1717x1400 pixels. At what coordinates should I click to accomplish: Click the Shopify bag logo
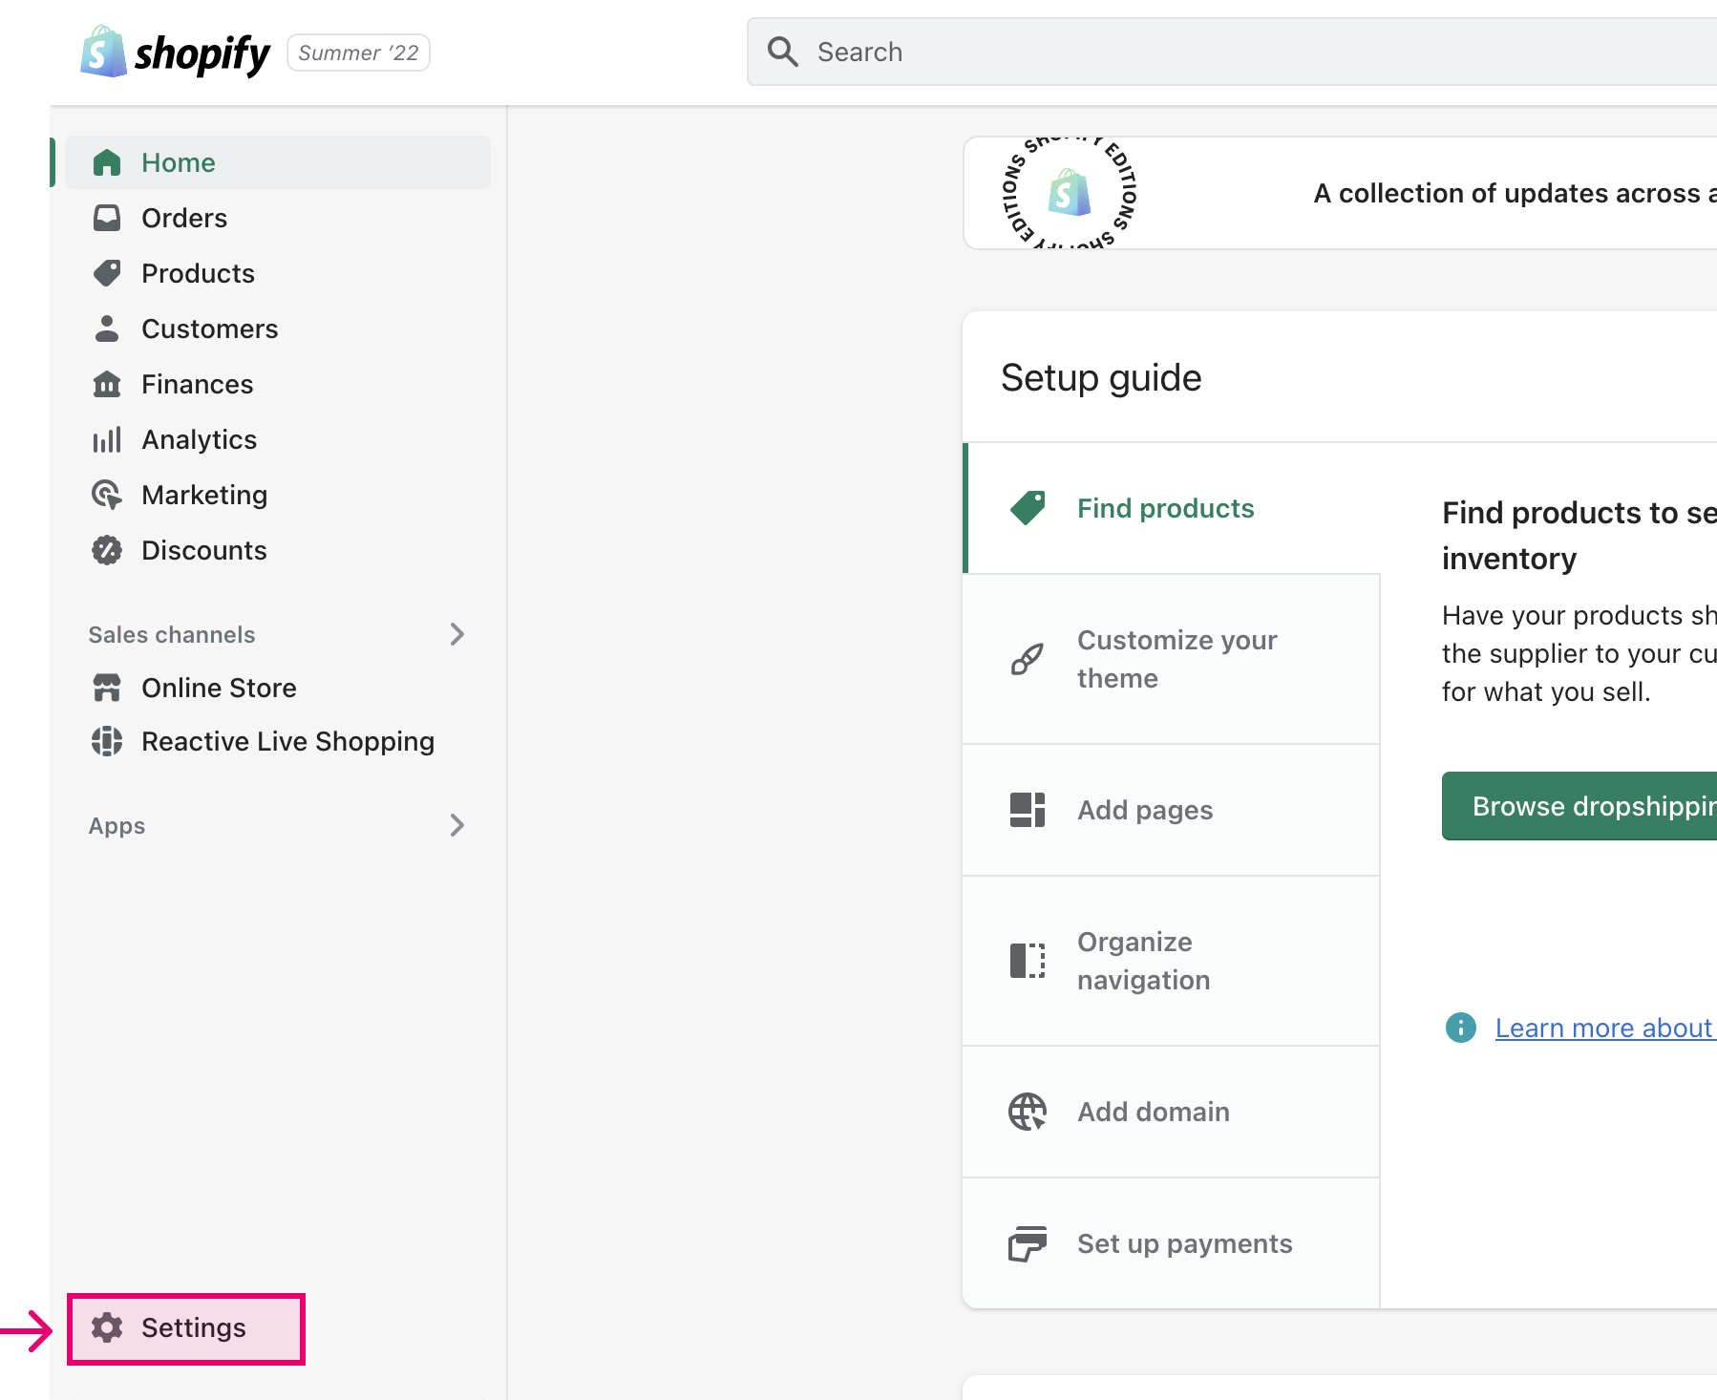click(x=104, y=52)
